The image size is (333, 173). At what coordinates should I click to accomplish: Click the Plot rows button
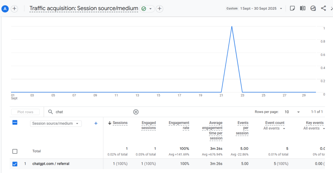[x=25, y=112]
